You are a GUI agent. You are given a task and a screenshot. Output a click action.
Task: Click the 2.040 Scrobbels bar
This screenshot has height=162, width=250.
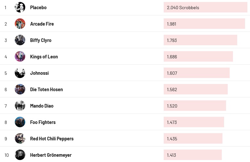(205, 8)
